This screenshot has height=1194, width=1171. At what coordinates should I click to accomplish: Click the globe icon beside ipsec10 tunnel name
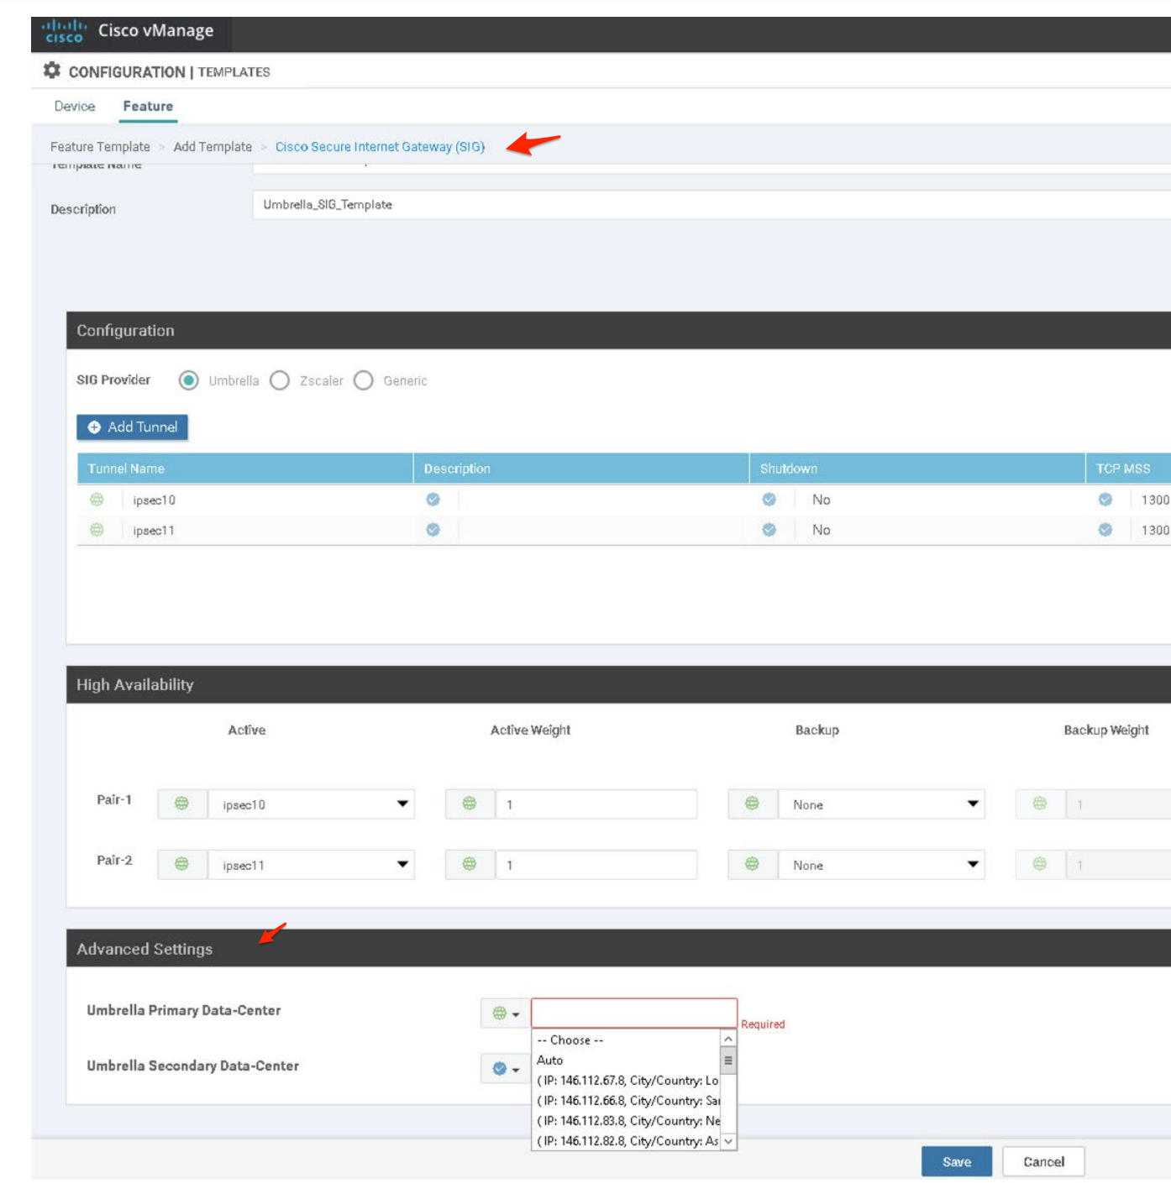click(x=97, y=500)
